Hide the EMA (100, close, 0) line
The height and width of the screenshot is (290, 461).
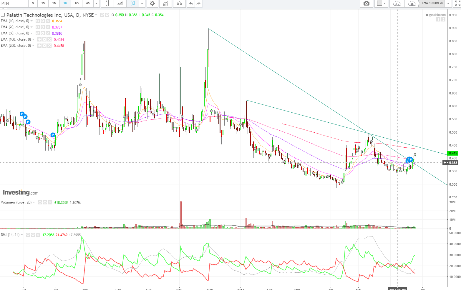point(39,40)
